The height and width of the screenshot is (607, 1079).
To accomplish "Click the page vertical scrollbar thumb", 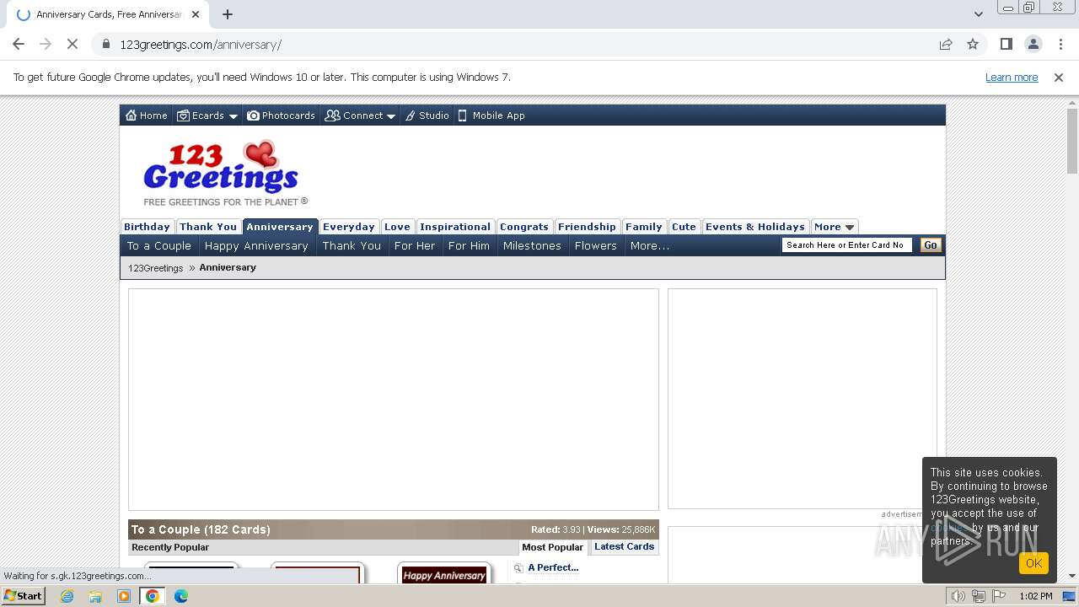I will (1072, 141).
